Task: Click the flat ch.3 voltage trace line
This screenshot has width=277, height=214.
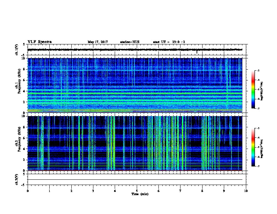Action: 135,180
